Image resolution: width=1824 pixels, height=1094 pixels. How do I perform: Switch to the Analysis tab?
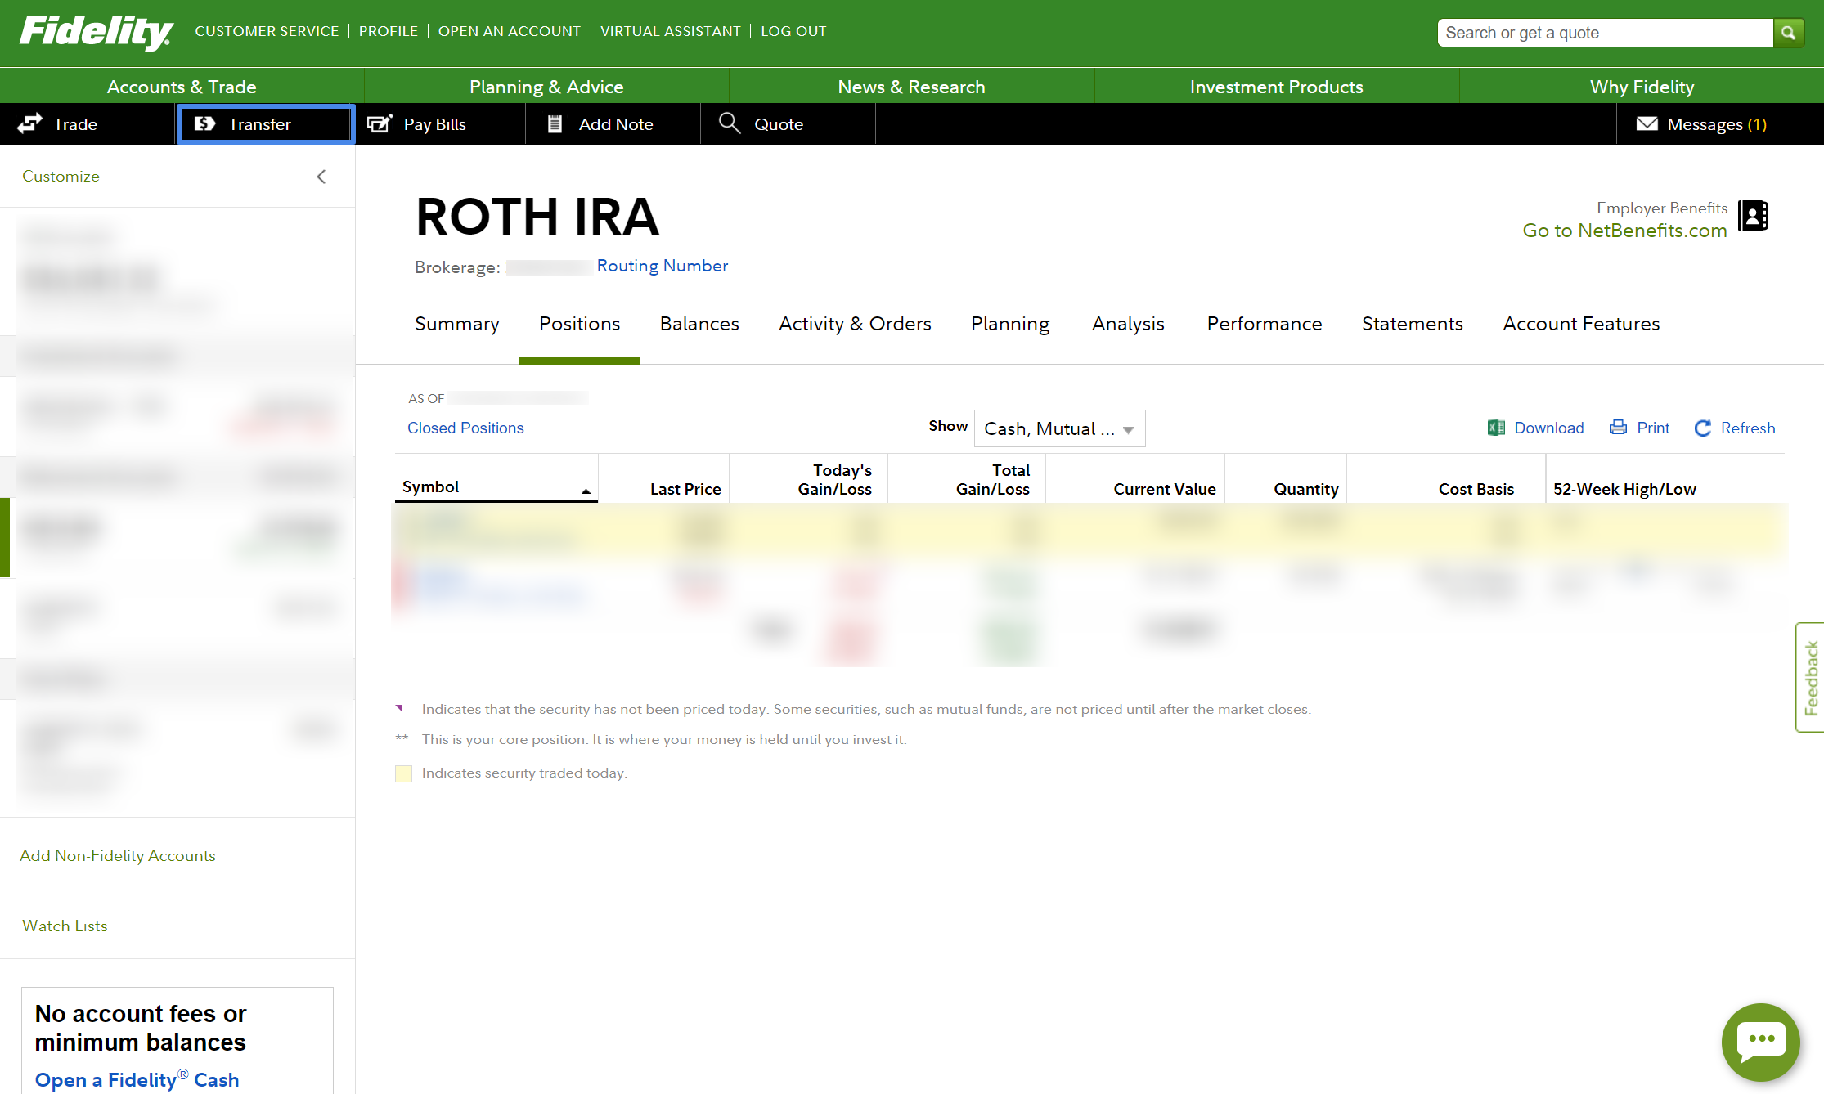coord(1128,324)
